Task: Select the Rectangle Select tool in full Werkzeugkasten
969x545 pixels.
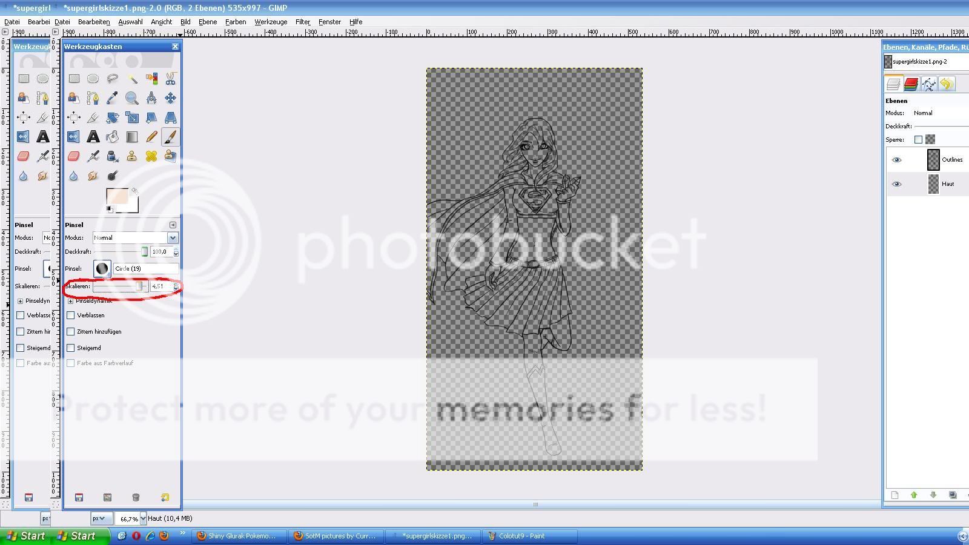Action: (74, 79)
